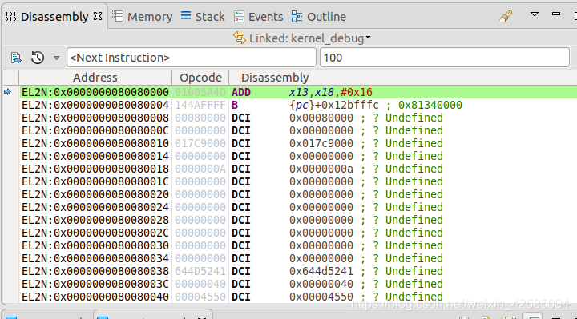Viewport: 577px width, 319px height.
Task: Switch to the Memory tab
Action: tap(142, 17)
